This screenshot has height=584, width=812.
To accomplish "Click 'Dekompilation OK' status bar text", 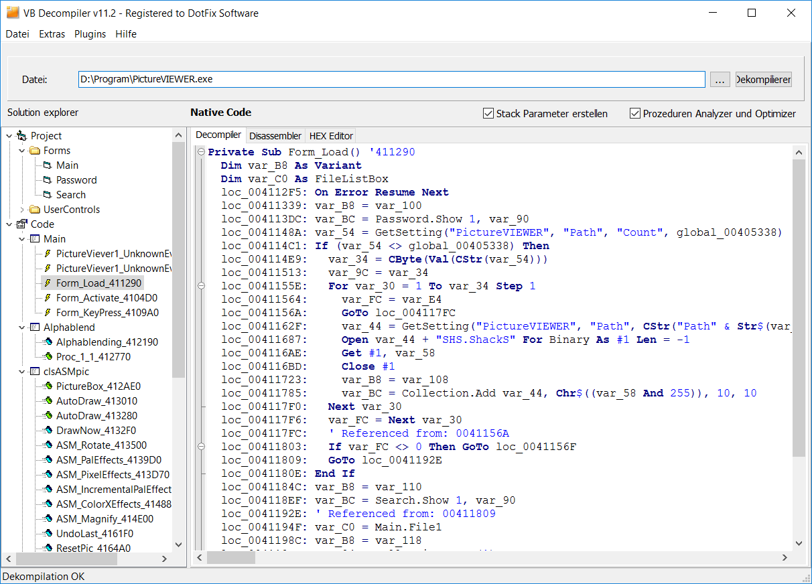I will (x=44, y=576).
